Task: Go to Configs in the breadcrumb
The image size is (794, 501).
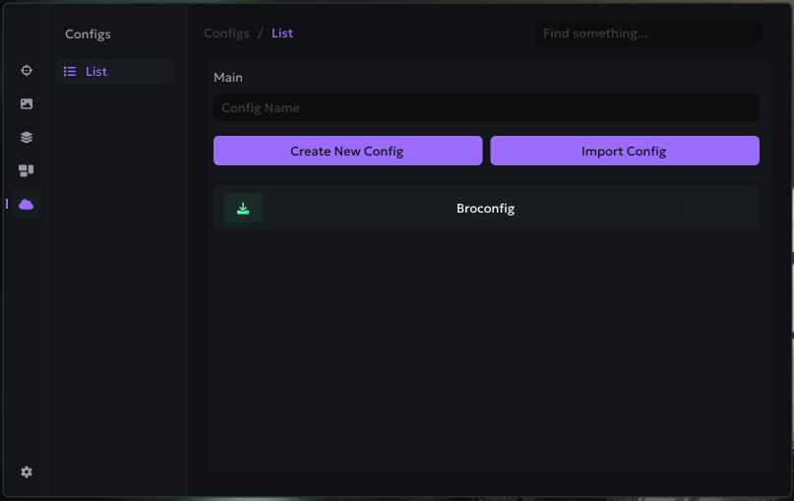Action: pos(226,33)
